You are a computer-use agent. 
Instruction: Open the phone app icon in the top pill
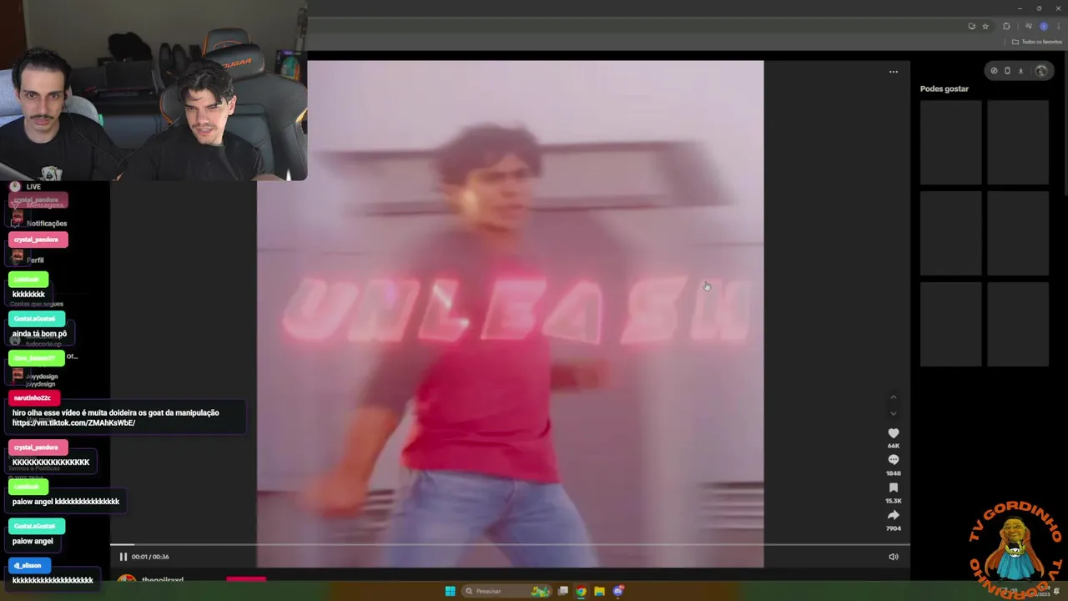1007,71
